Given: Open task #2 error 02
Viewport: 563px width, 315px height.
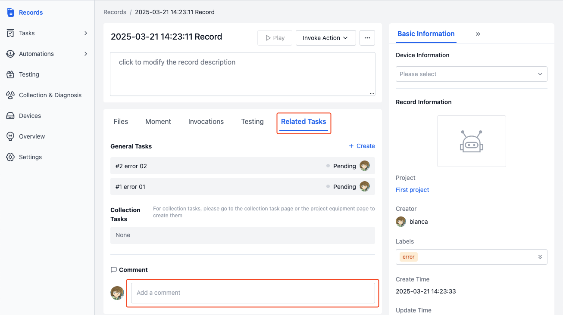Looking at the screenshot, I should pos(243,166).
